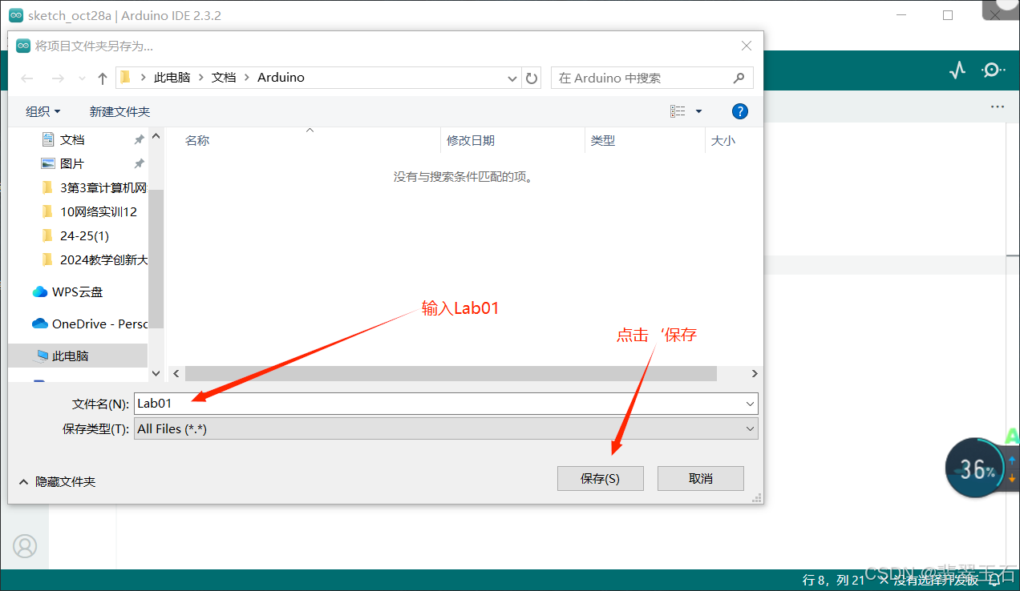Go back in the save dialog

pos(27,78)
